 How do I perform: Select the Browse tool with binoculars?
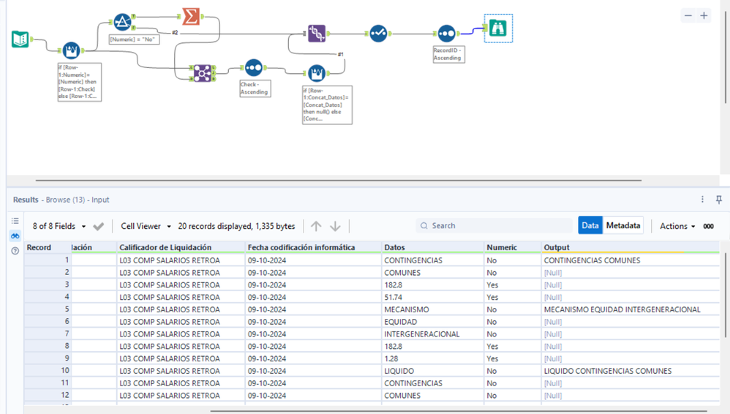[498, 29]
